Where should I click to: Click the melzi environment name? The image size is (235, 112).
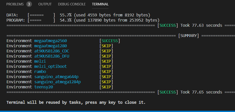coord(40,61)
